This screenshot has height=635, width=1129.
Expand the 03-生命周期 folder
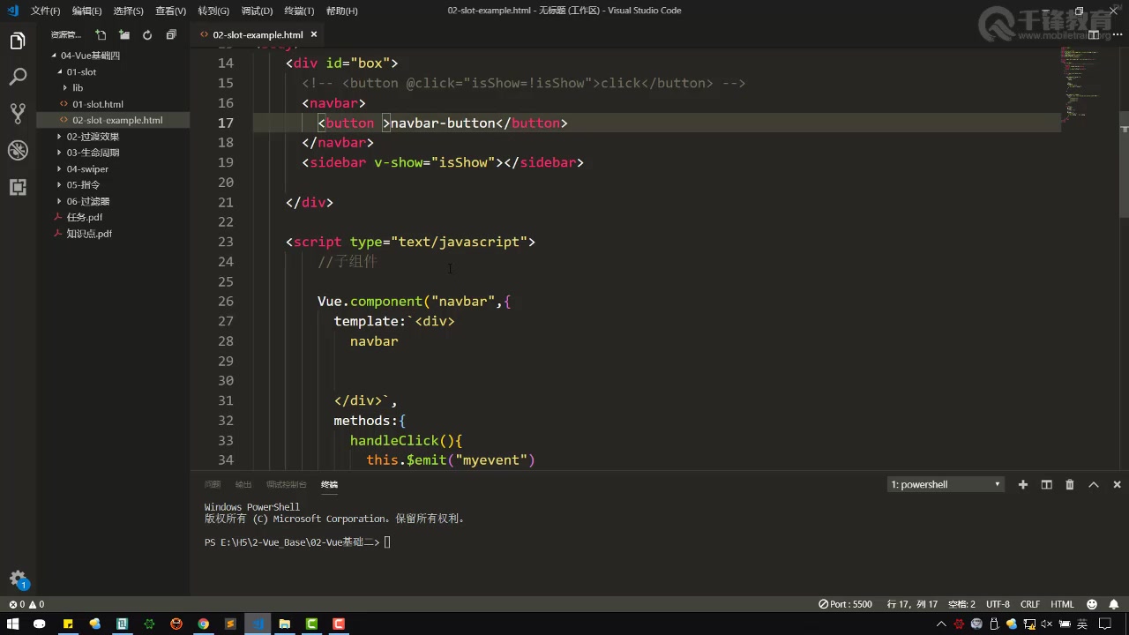tap(59, 153)
